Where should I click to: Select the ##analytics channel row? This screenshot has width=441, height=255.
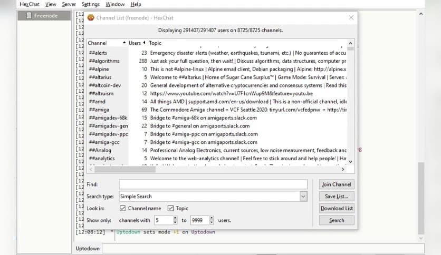(217, 159)
